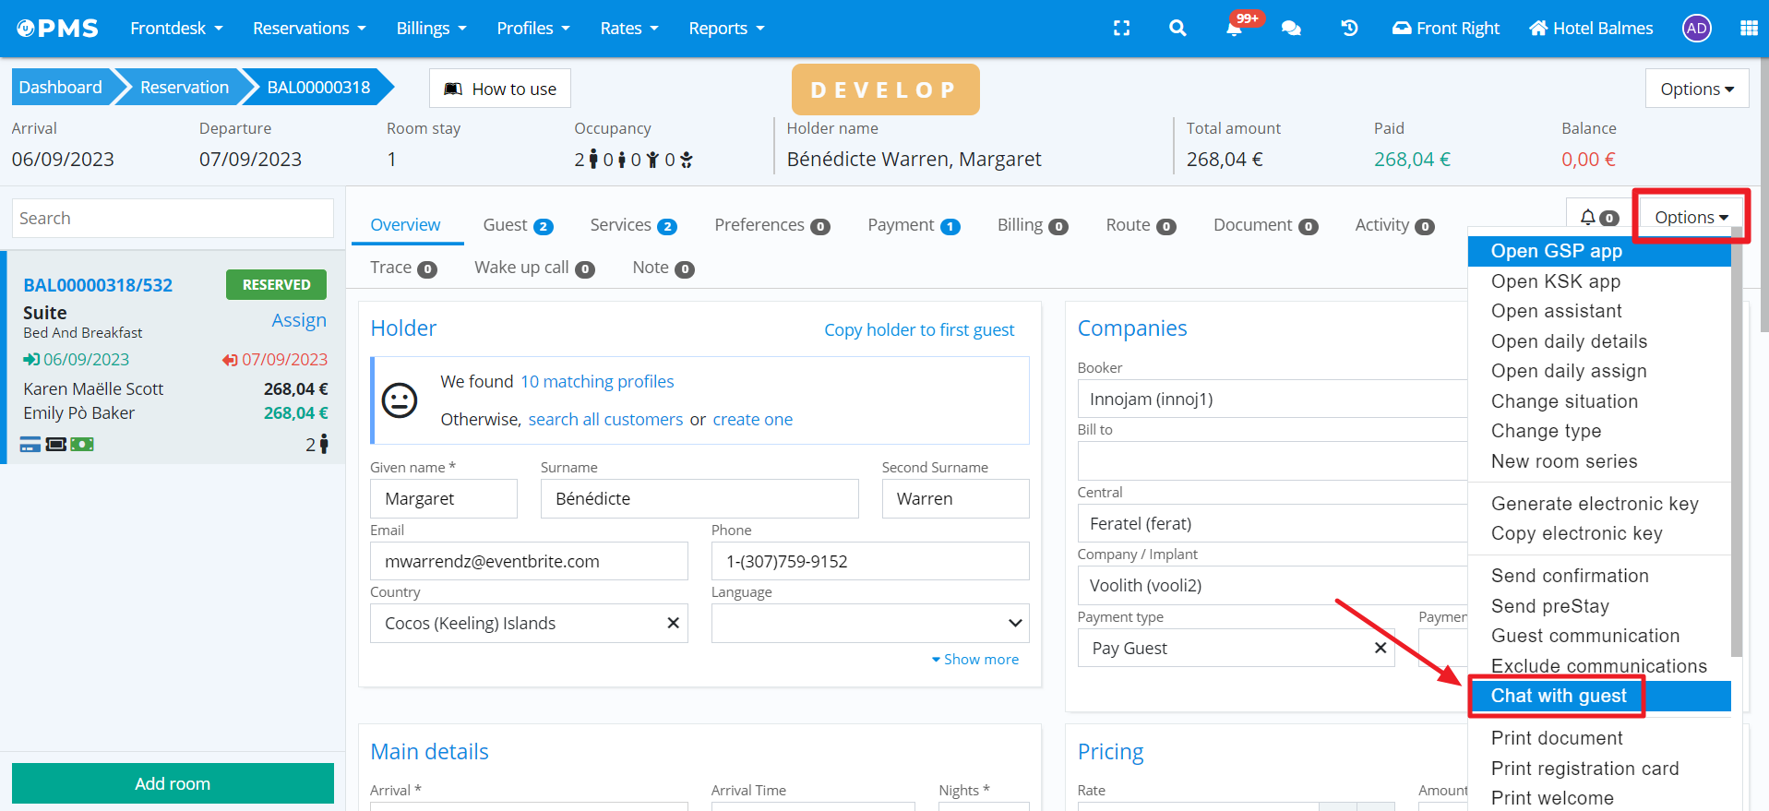Open the search magnifier icon in header
The width and height of the screenshot is (1769, 811).
tap(1177, 29)
